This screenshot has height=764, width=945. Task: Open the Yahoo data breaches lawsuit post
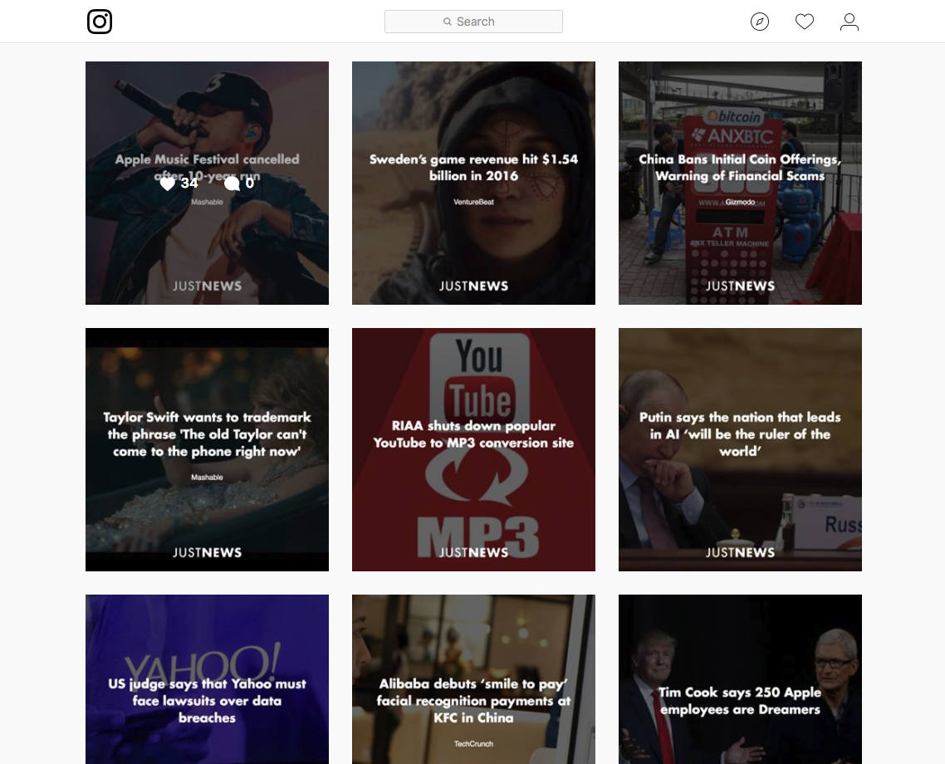(206, 678)
